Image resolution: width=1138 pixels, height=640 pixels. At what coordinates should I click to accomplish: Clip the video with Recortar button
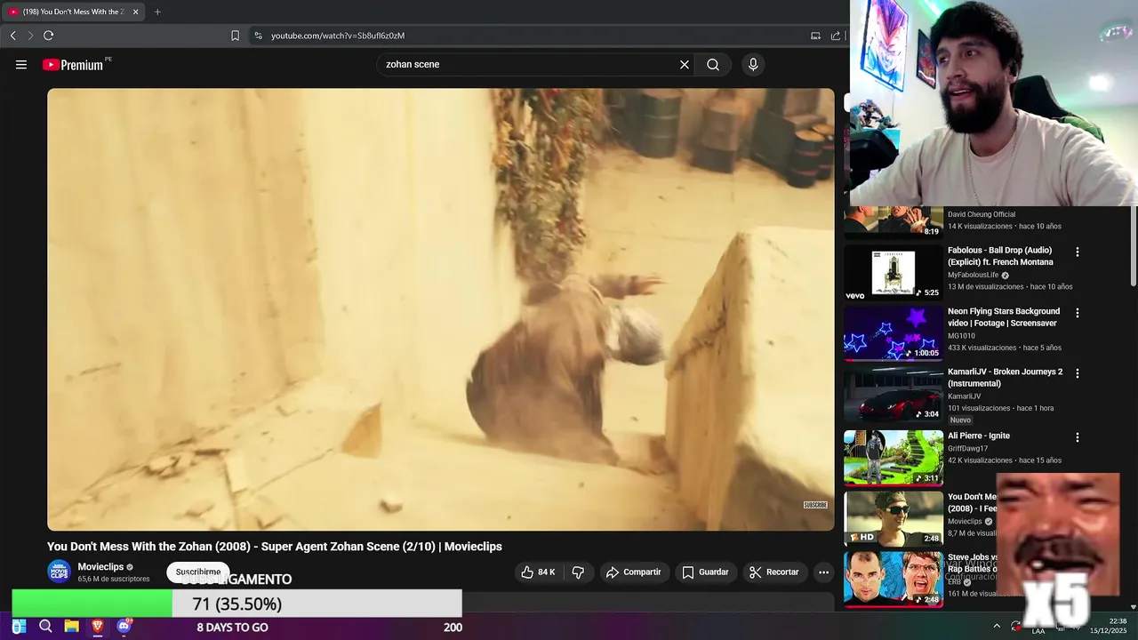coord(774,572)
